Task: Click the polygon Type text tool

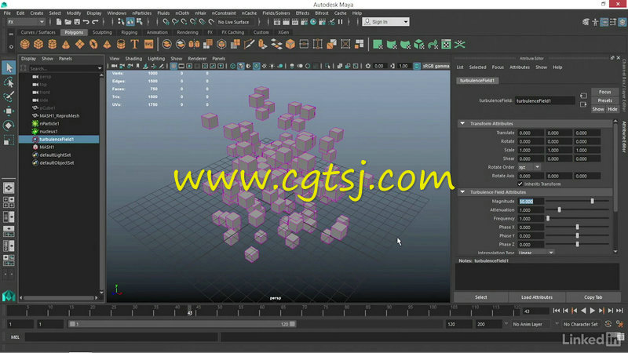Action: click(134, 45)
